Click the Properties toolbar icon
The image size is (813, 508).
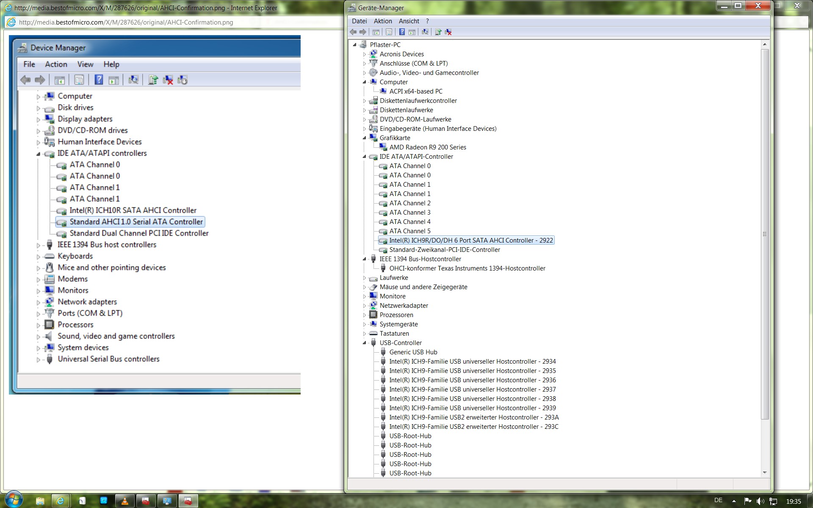(389, 32)
